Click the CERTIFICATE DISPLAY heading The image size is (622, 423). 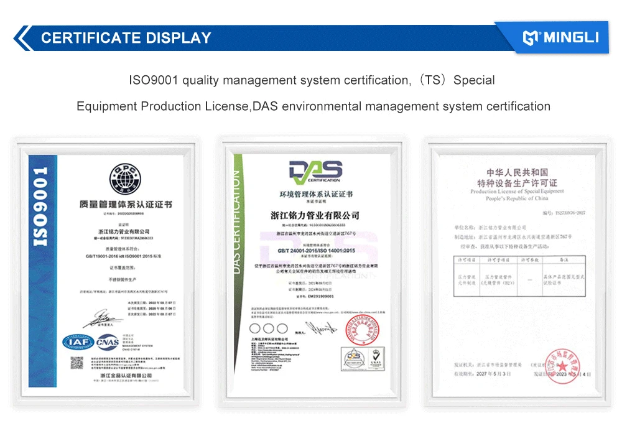click(x=126, y=38)
